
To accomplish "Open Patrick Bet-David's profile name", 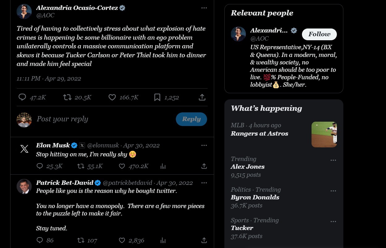I will point(65,183).
